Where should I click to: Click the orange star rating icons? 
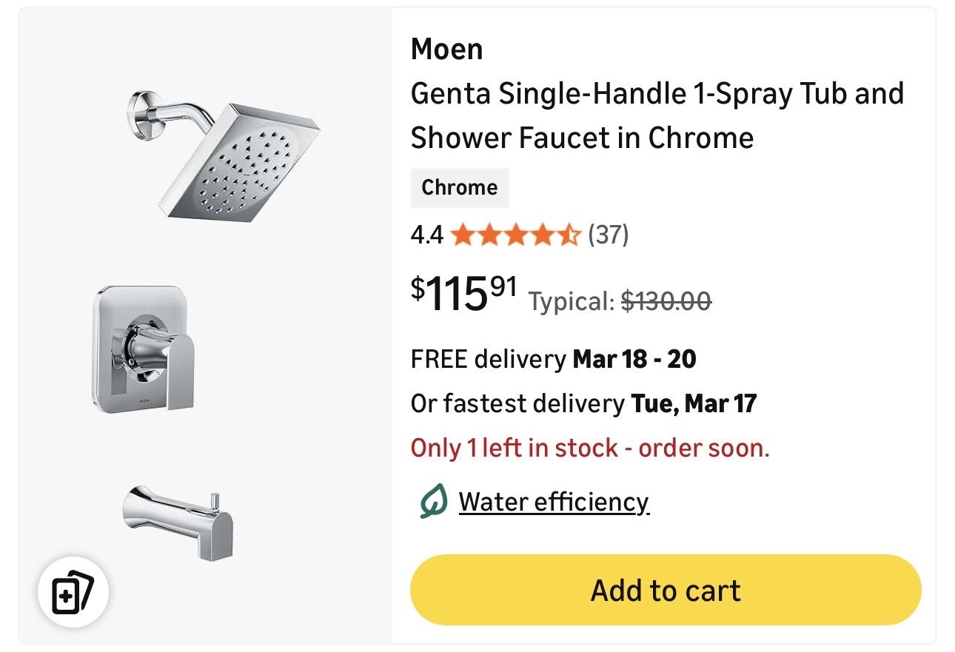[515, 235]
